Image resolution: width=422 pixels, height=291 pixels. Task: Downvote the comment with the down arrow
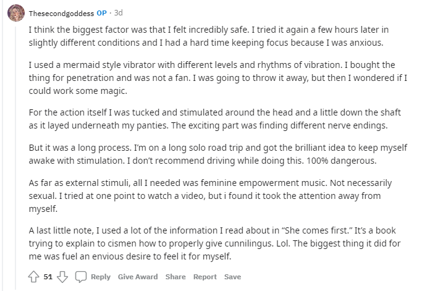[62, 277]
